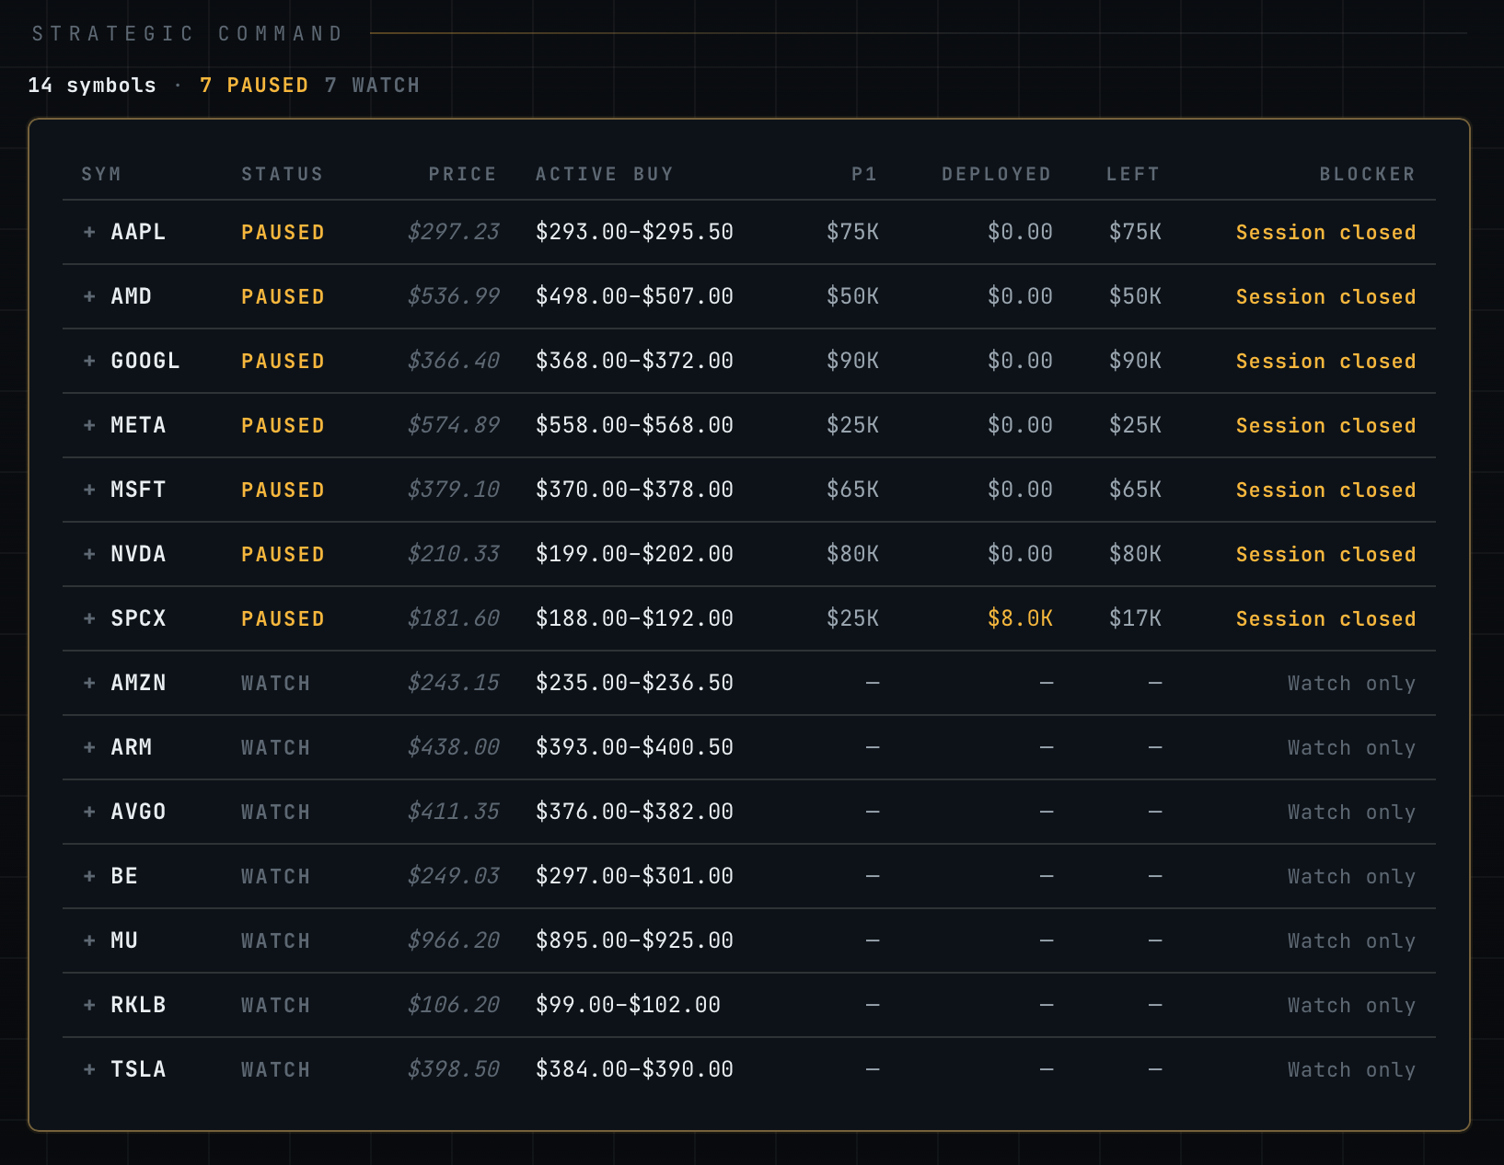
Task: Click NVDA left value $80K
Action: (x=1135, y=554)
